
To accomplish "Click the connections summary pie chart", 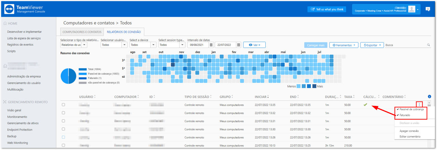I will pyautogui.click(x=68, y=76).
